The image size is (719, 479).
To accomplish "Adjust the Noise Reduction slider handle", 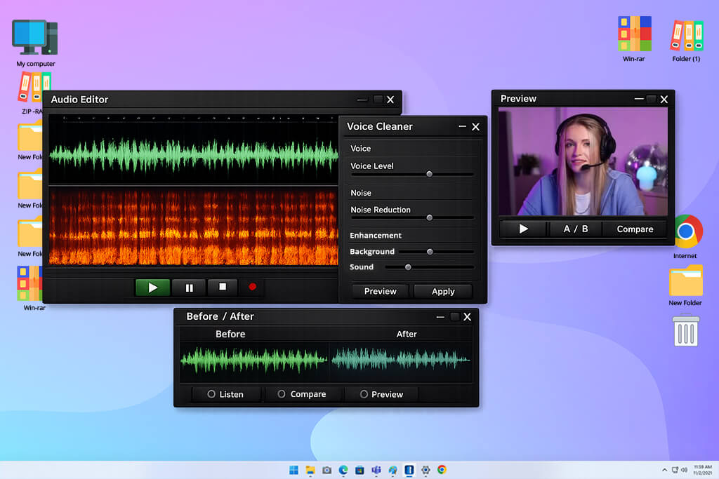I will coord(430,217).
